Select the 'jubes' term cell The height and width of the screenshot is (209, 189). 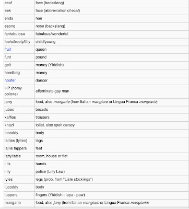tap(19, 110)
